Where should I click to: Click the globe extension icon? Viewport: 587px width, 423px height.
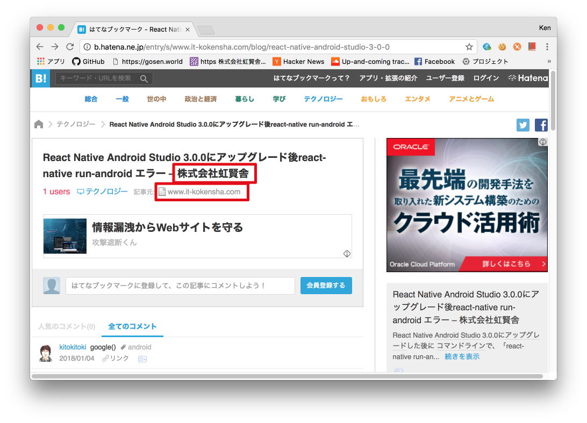(x=486, y=47)
